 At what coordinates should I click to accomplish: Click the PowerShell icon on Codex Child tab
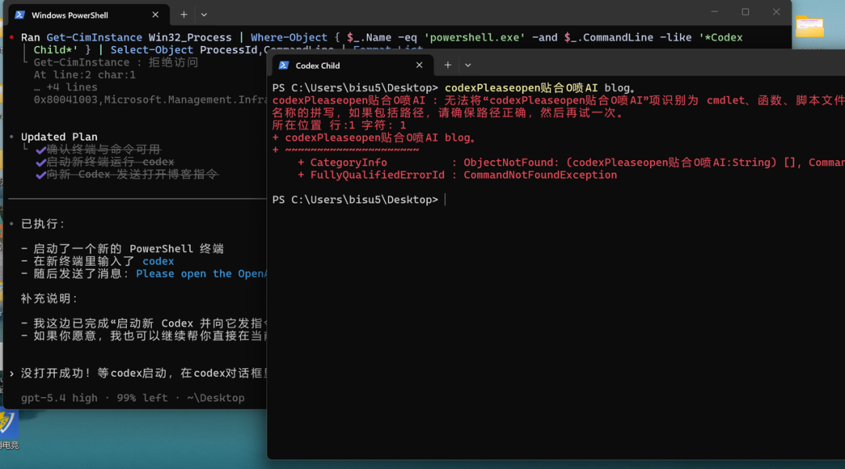pyautogui.click(x=284, y=66)
